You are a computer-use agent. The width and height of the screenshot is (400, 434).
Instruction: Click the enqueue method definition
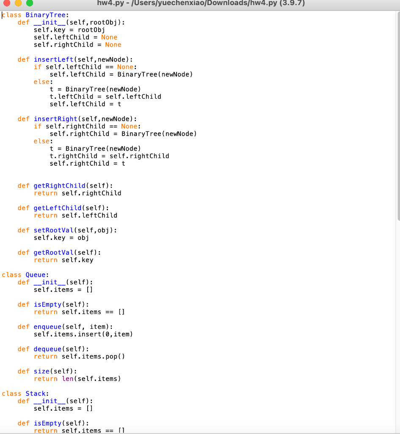[47, 326]
